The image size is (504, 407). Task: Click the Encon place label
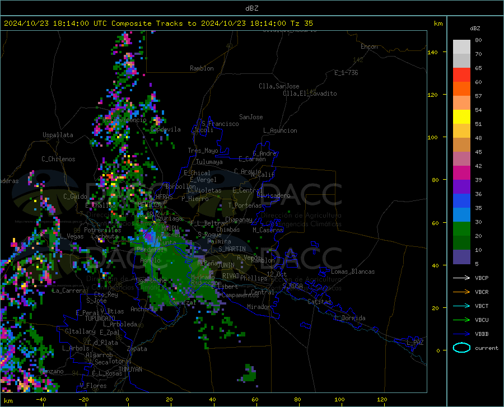pyautogui.click(x=369, y=46)
